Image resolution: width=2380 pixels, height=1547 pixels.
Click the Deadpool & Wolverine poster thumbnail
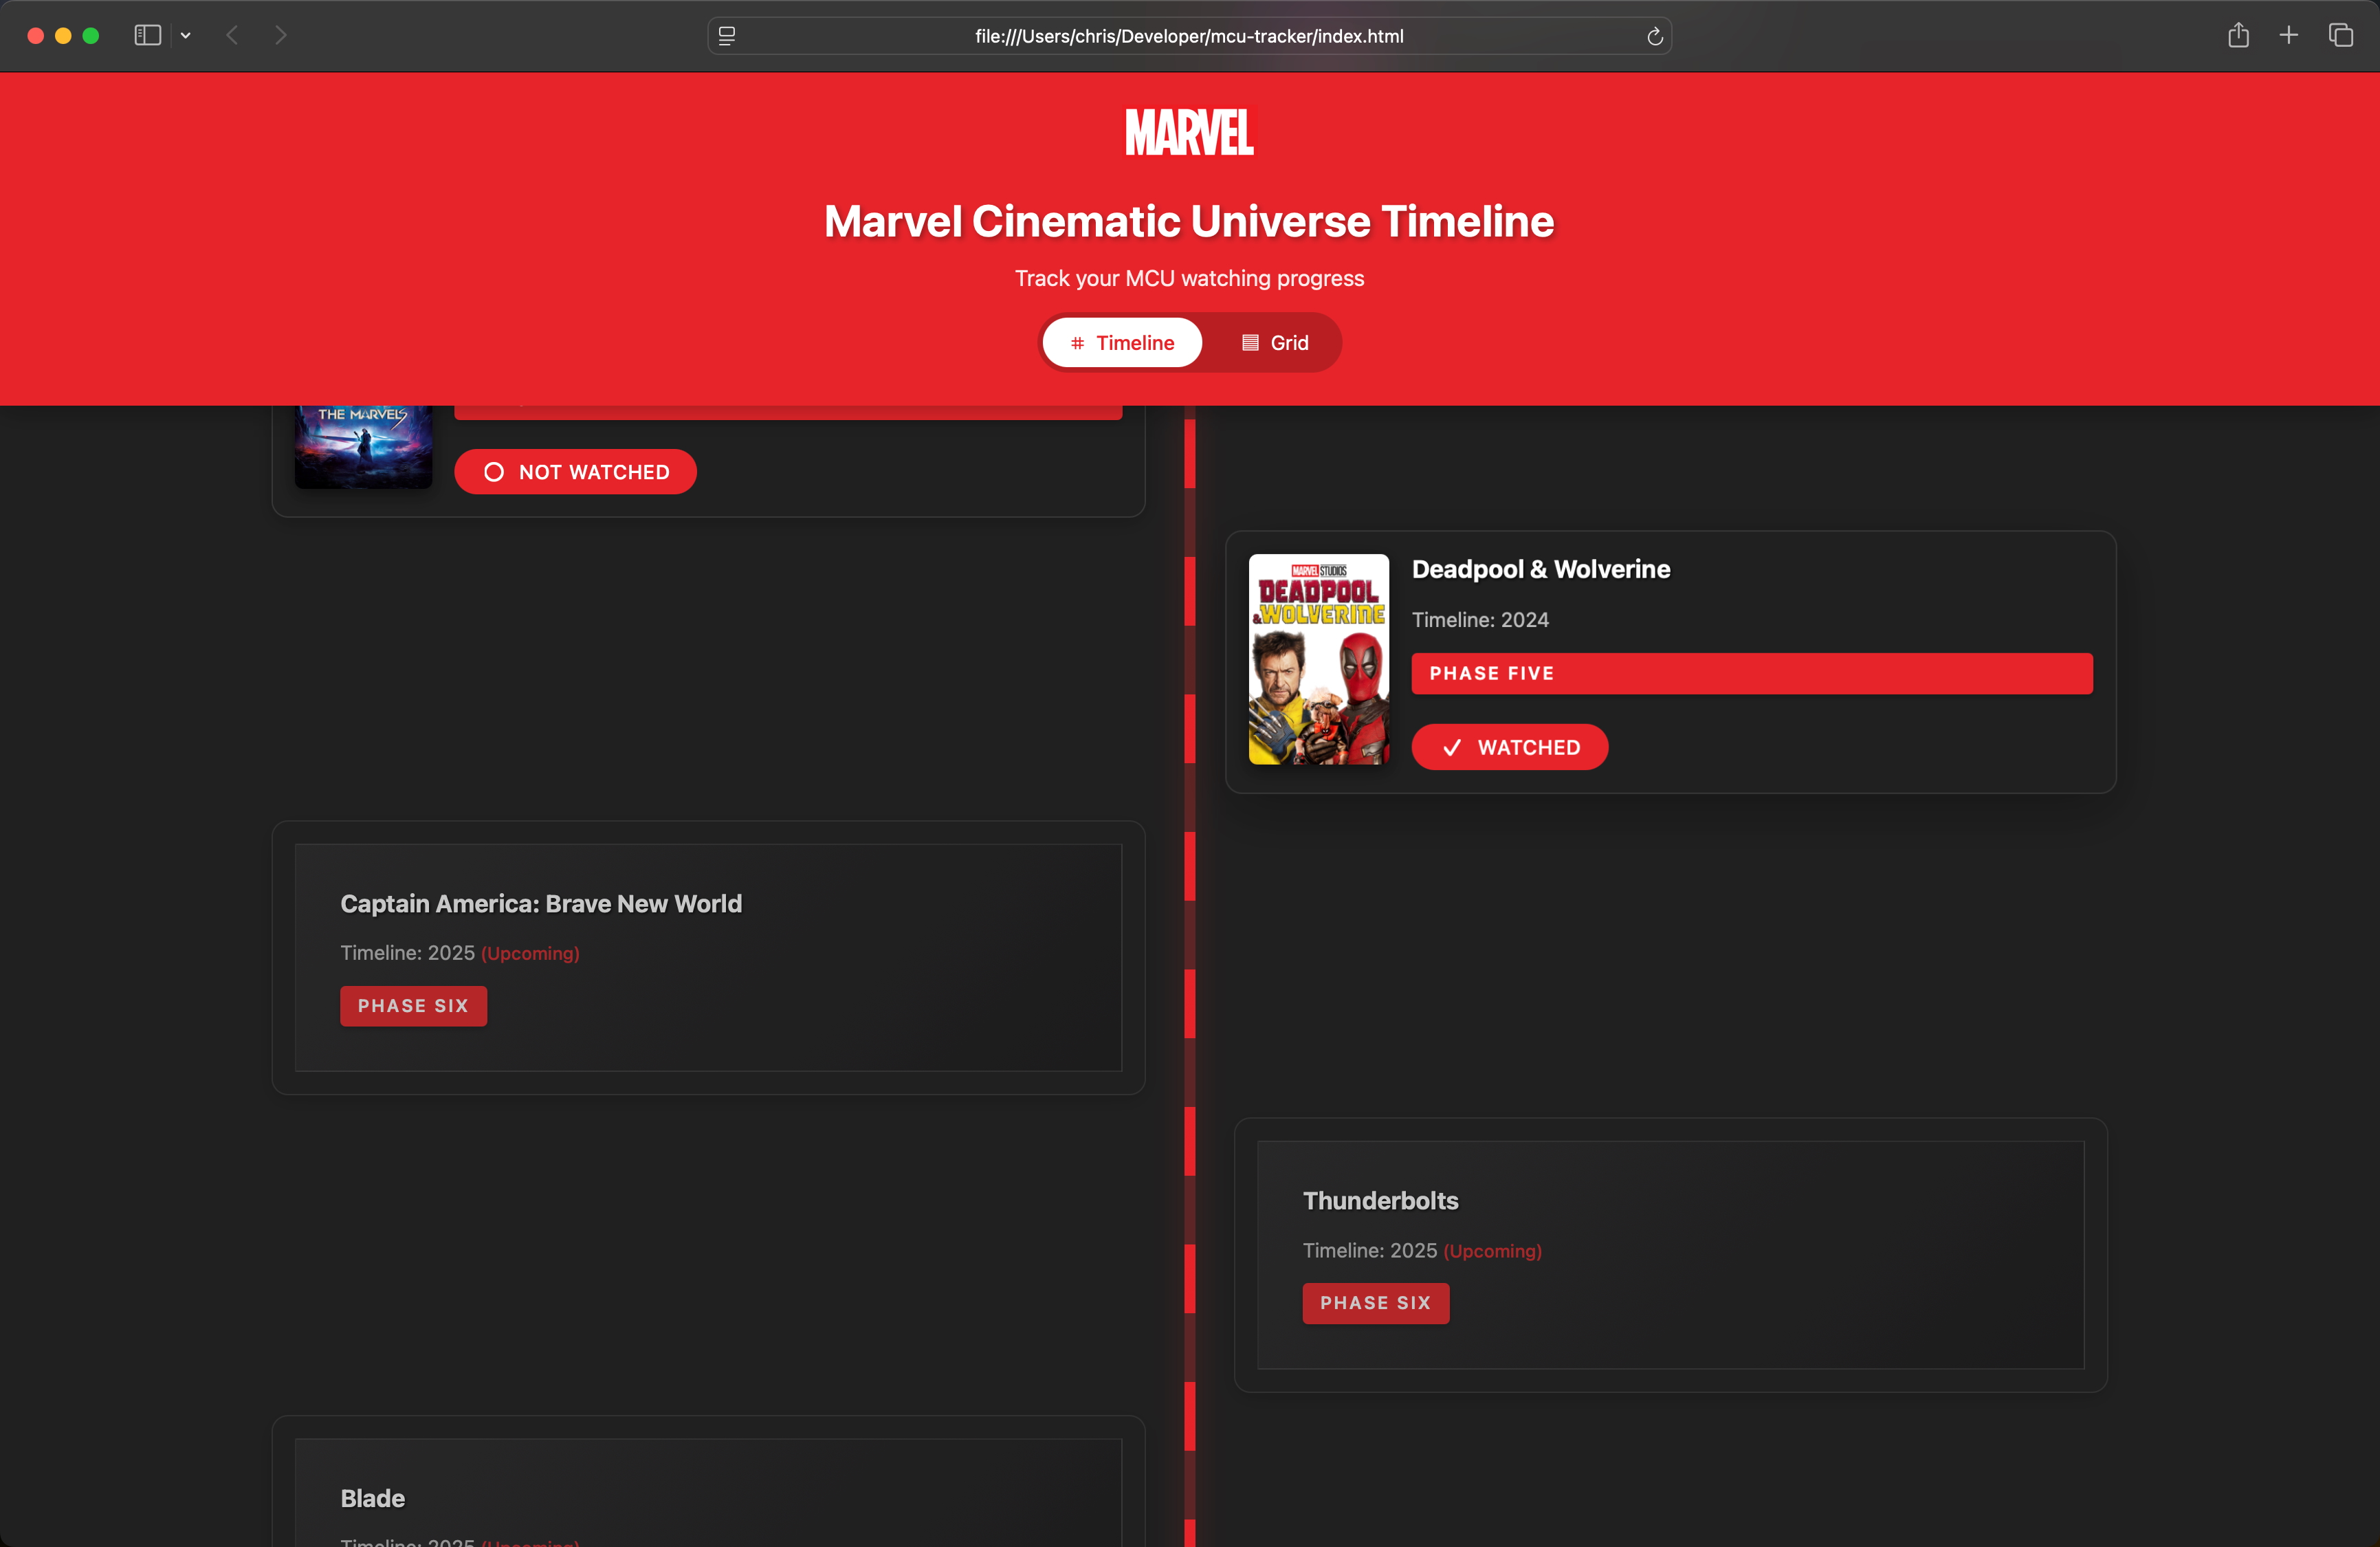1318,659
